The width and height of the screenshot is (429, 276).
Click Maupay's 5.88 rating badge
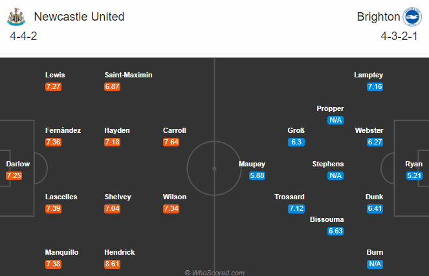tap(257, 175)
